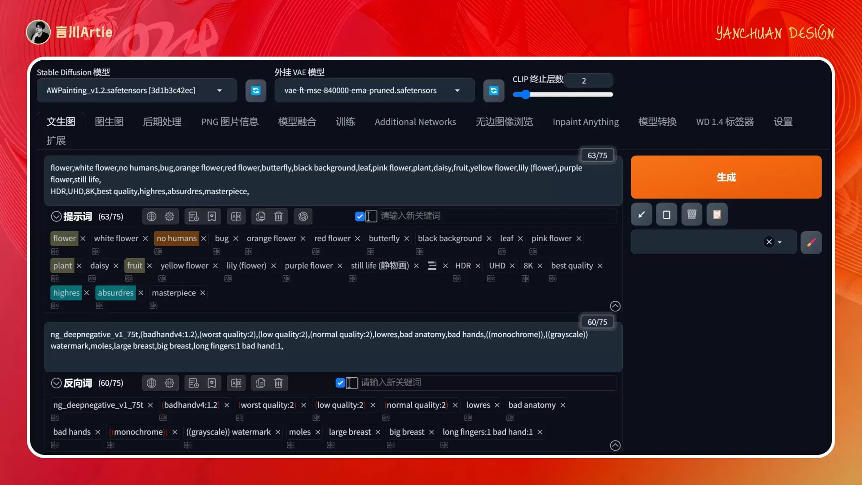Open the WD 1.4 标签器 tab
This screenshot has height=485, width=862.
[725, 122]
